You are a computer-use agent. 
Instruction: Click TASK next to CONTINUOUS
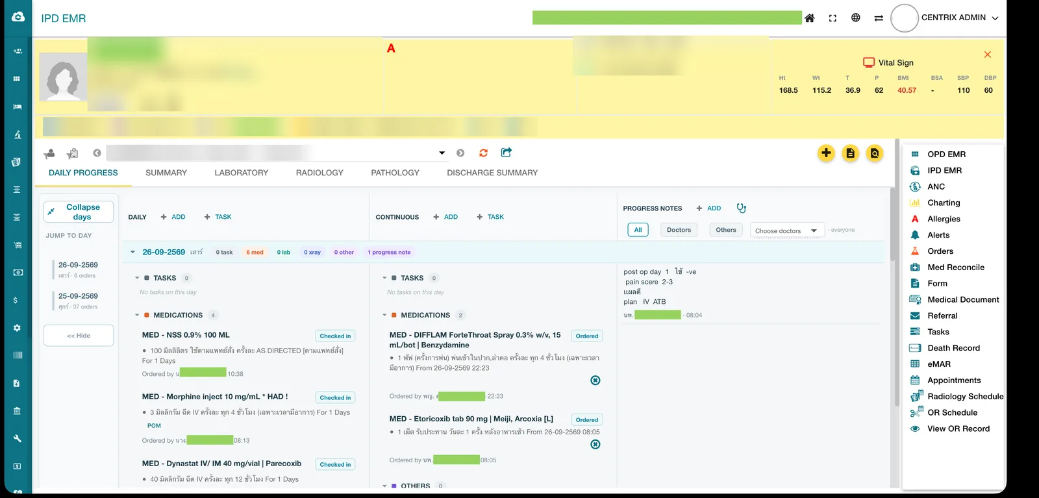pos(490,217)
